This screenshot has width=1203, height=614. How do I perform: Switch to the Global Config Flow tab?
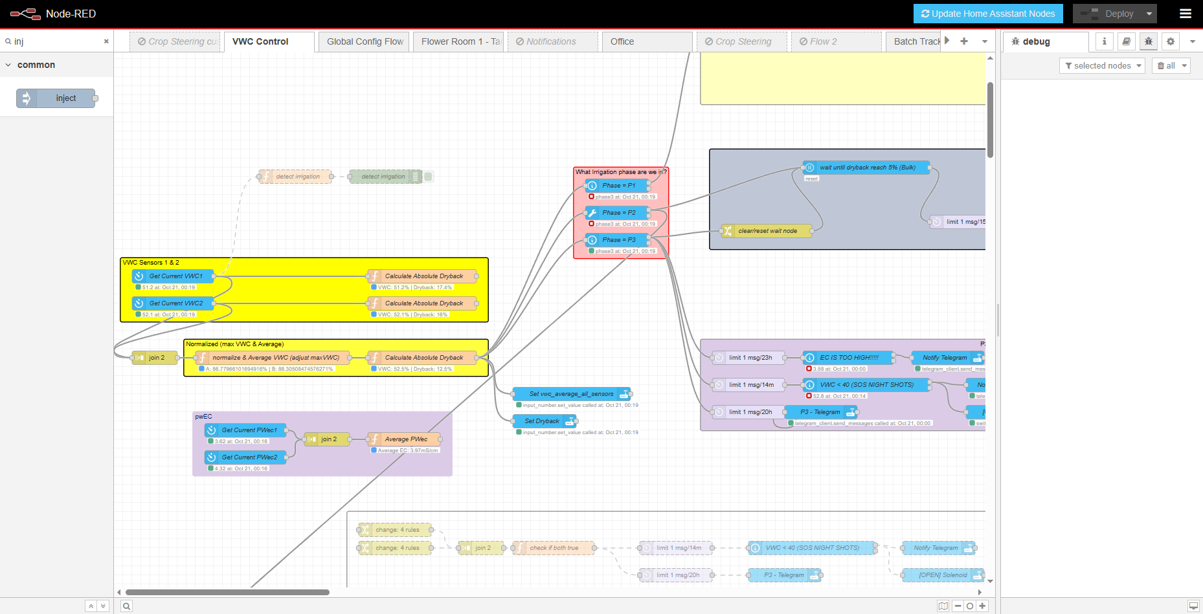(x=365, y=41)
